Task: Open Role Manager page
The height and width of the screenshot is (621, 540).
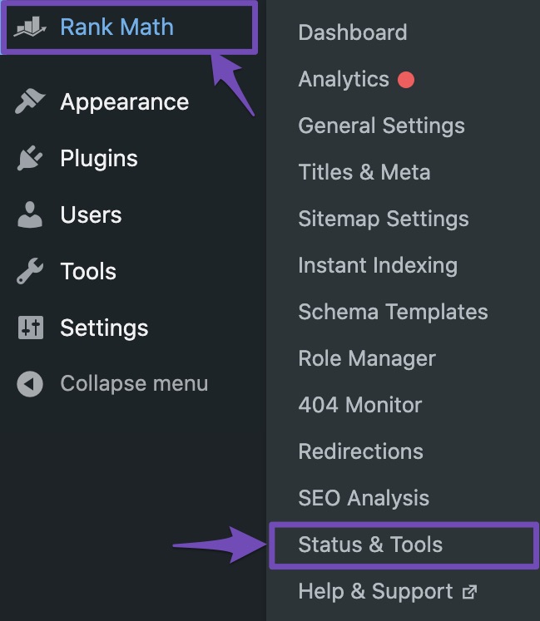Action: (367, 358)
